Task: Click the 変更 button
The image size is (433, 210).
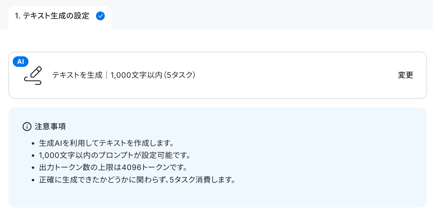Action: click(x=405, y=75)
